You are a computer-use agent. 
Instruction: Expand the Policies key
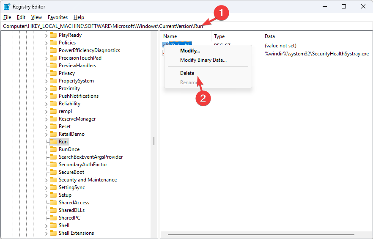[46, 43]
